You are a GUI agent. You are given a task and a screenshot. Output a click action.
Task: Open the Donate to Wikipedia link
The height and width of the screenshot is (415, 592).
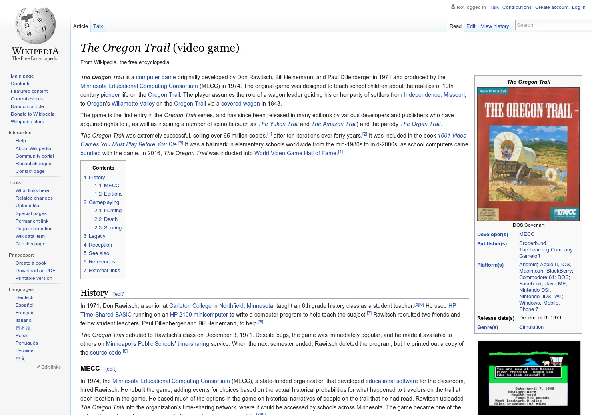click(x=32, y=114)
